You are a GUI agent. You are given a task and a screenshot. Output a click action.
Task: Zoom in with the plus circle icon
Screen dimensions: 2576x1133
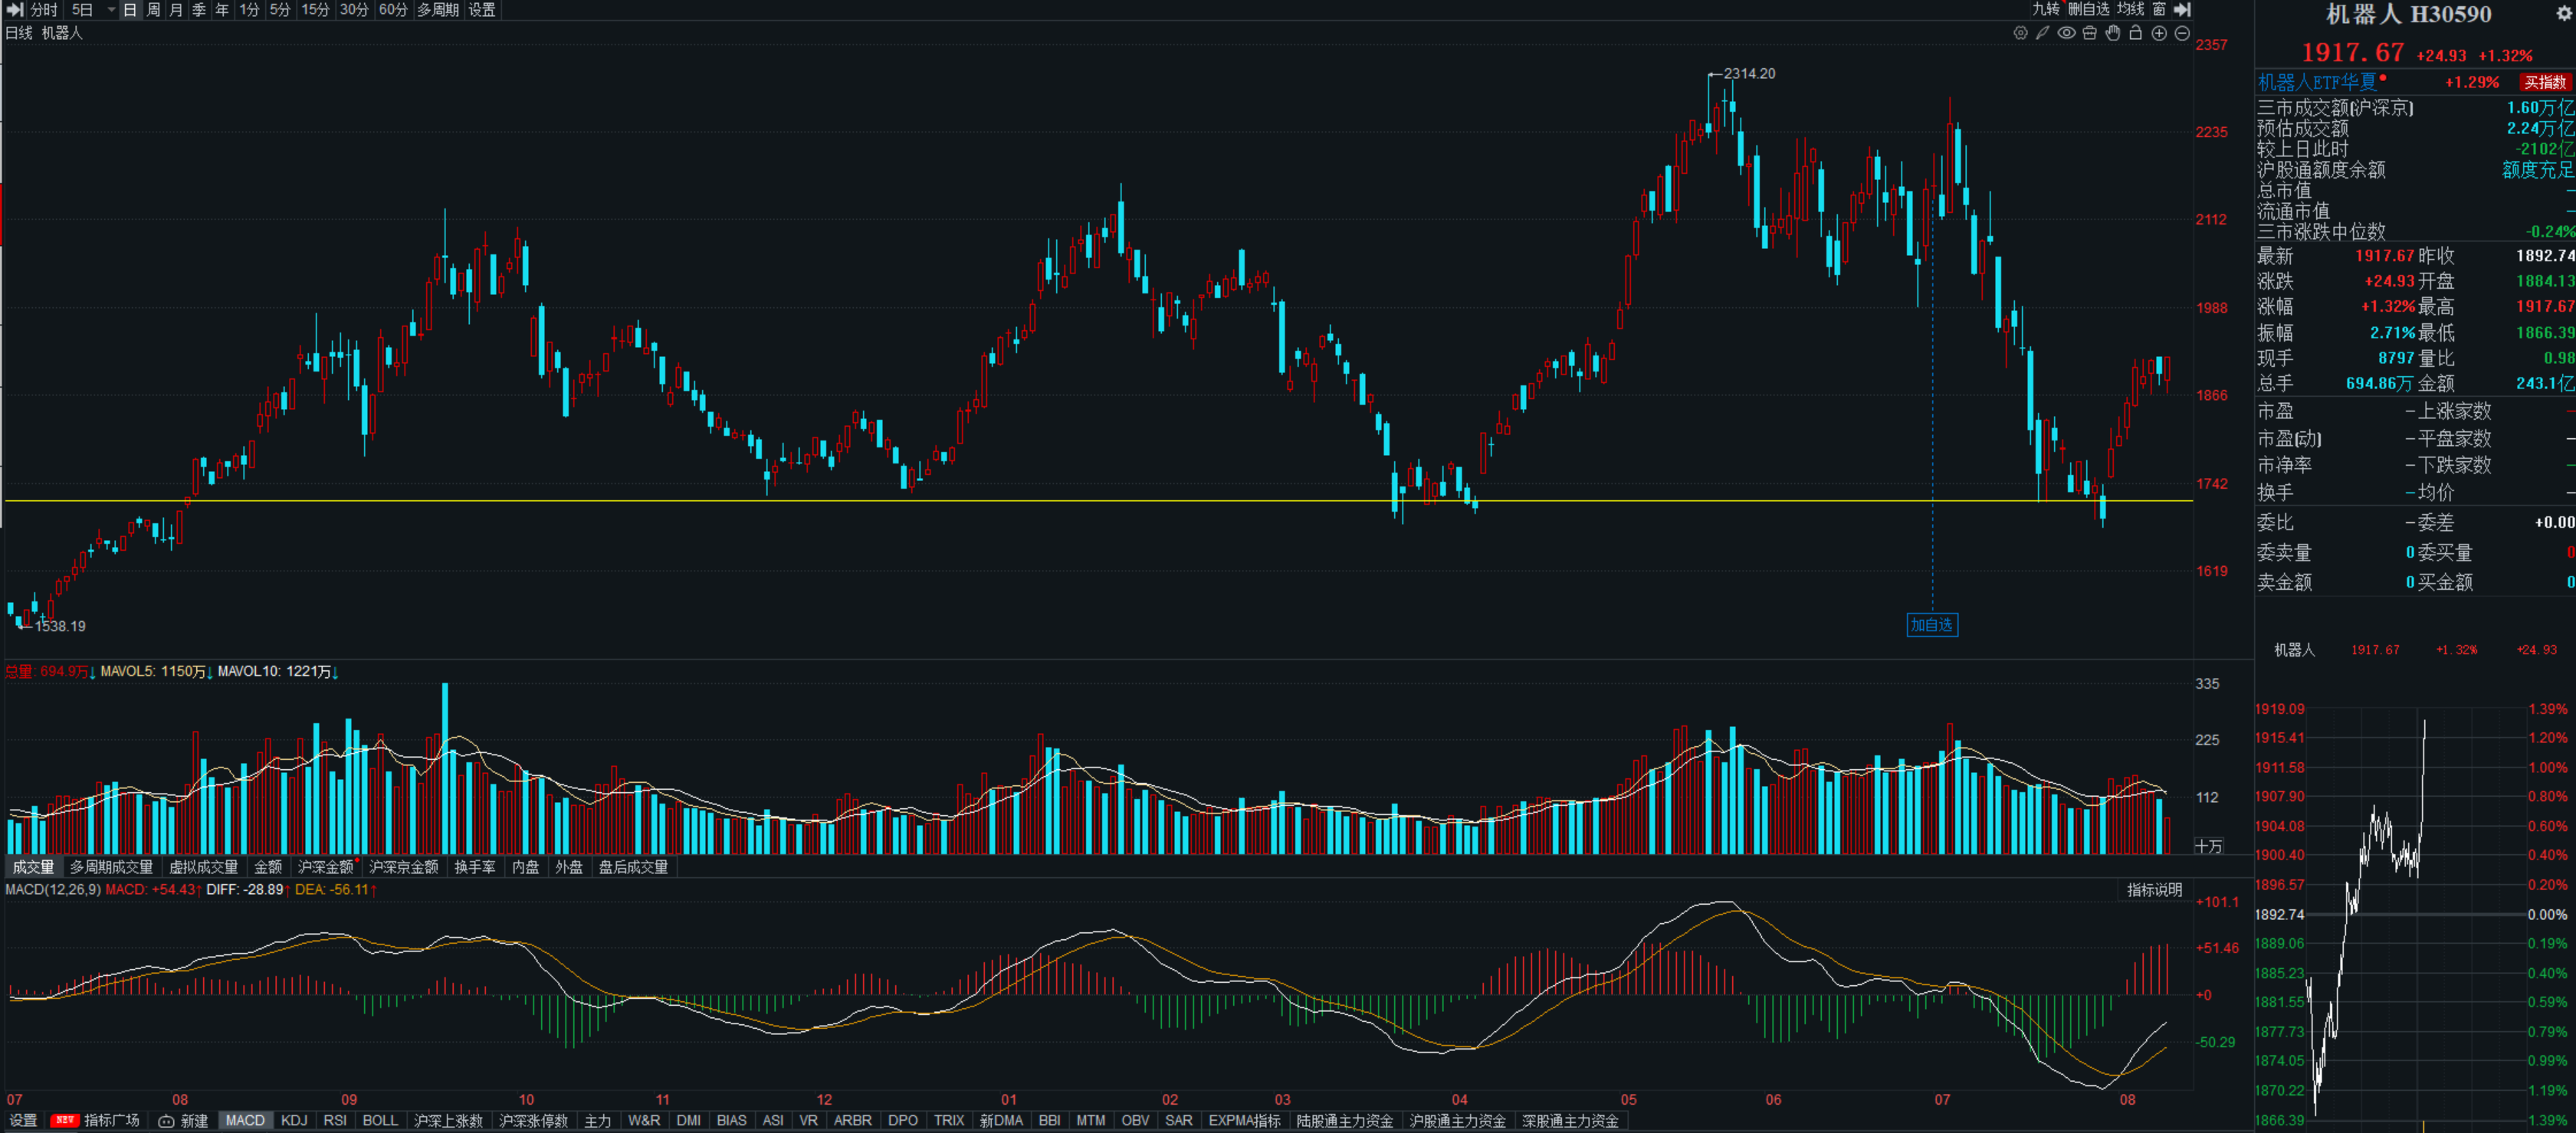pos(2159,33)
